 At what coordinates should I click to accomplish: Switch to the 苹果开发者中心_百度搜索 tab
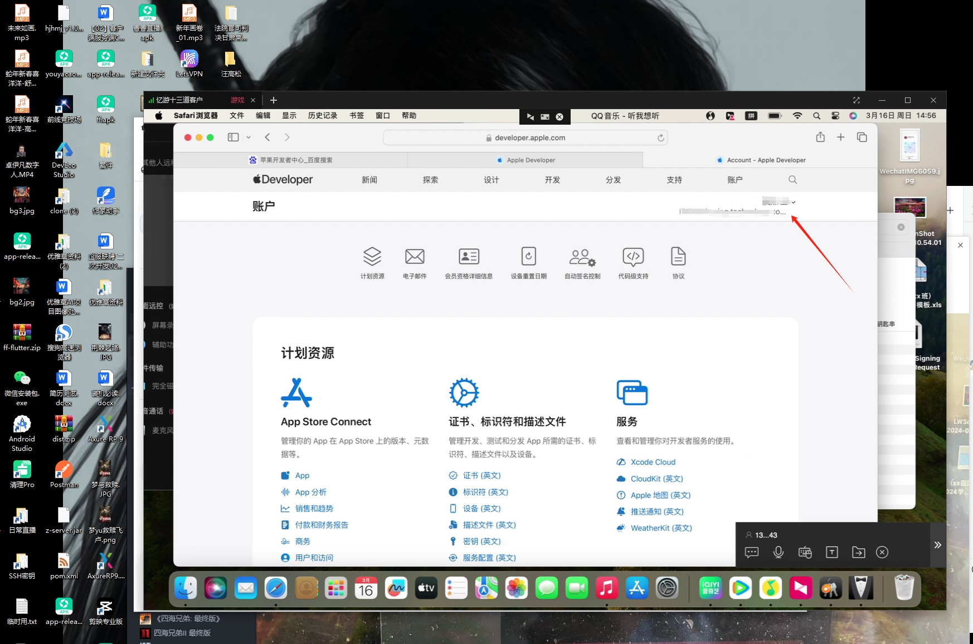[290, 160]
